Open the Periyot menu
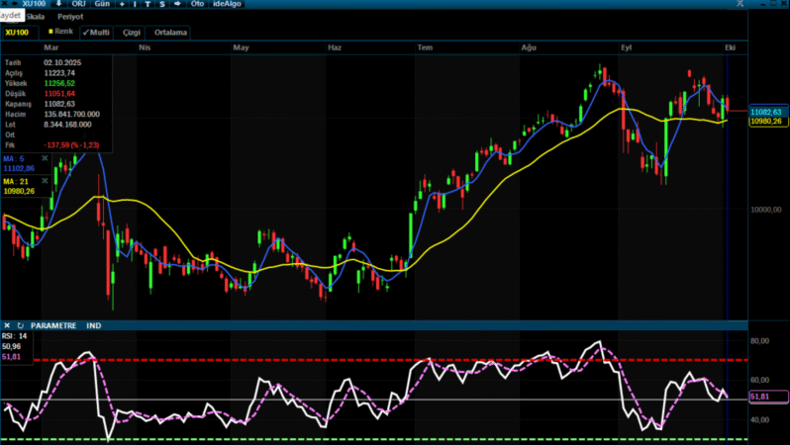This screenshot has height=445, width=790. click(69, 17)
